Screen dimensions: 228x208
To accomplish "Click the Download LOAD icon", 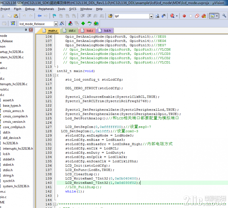I will coord(13,23).
